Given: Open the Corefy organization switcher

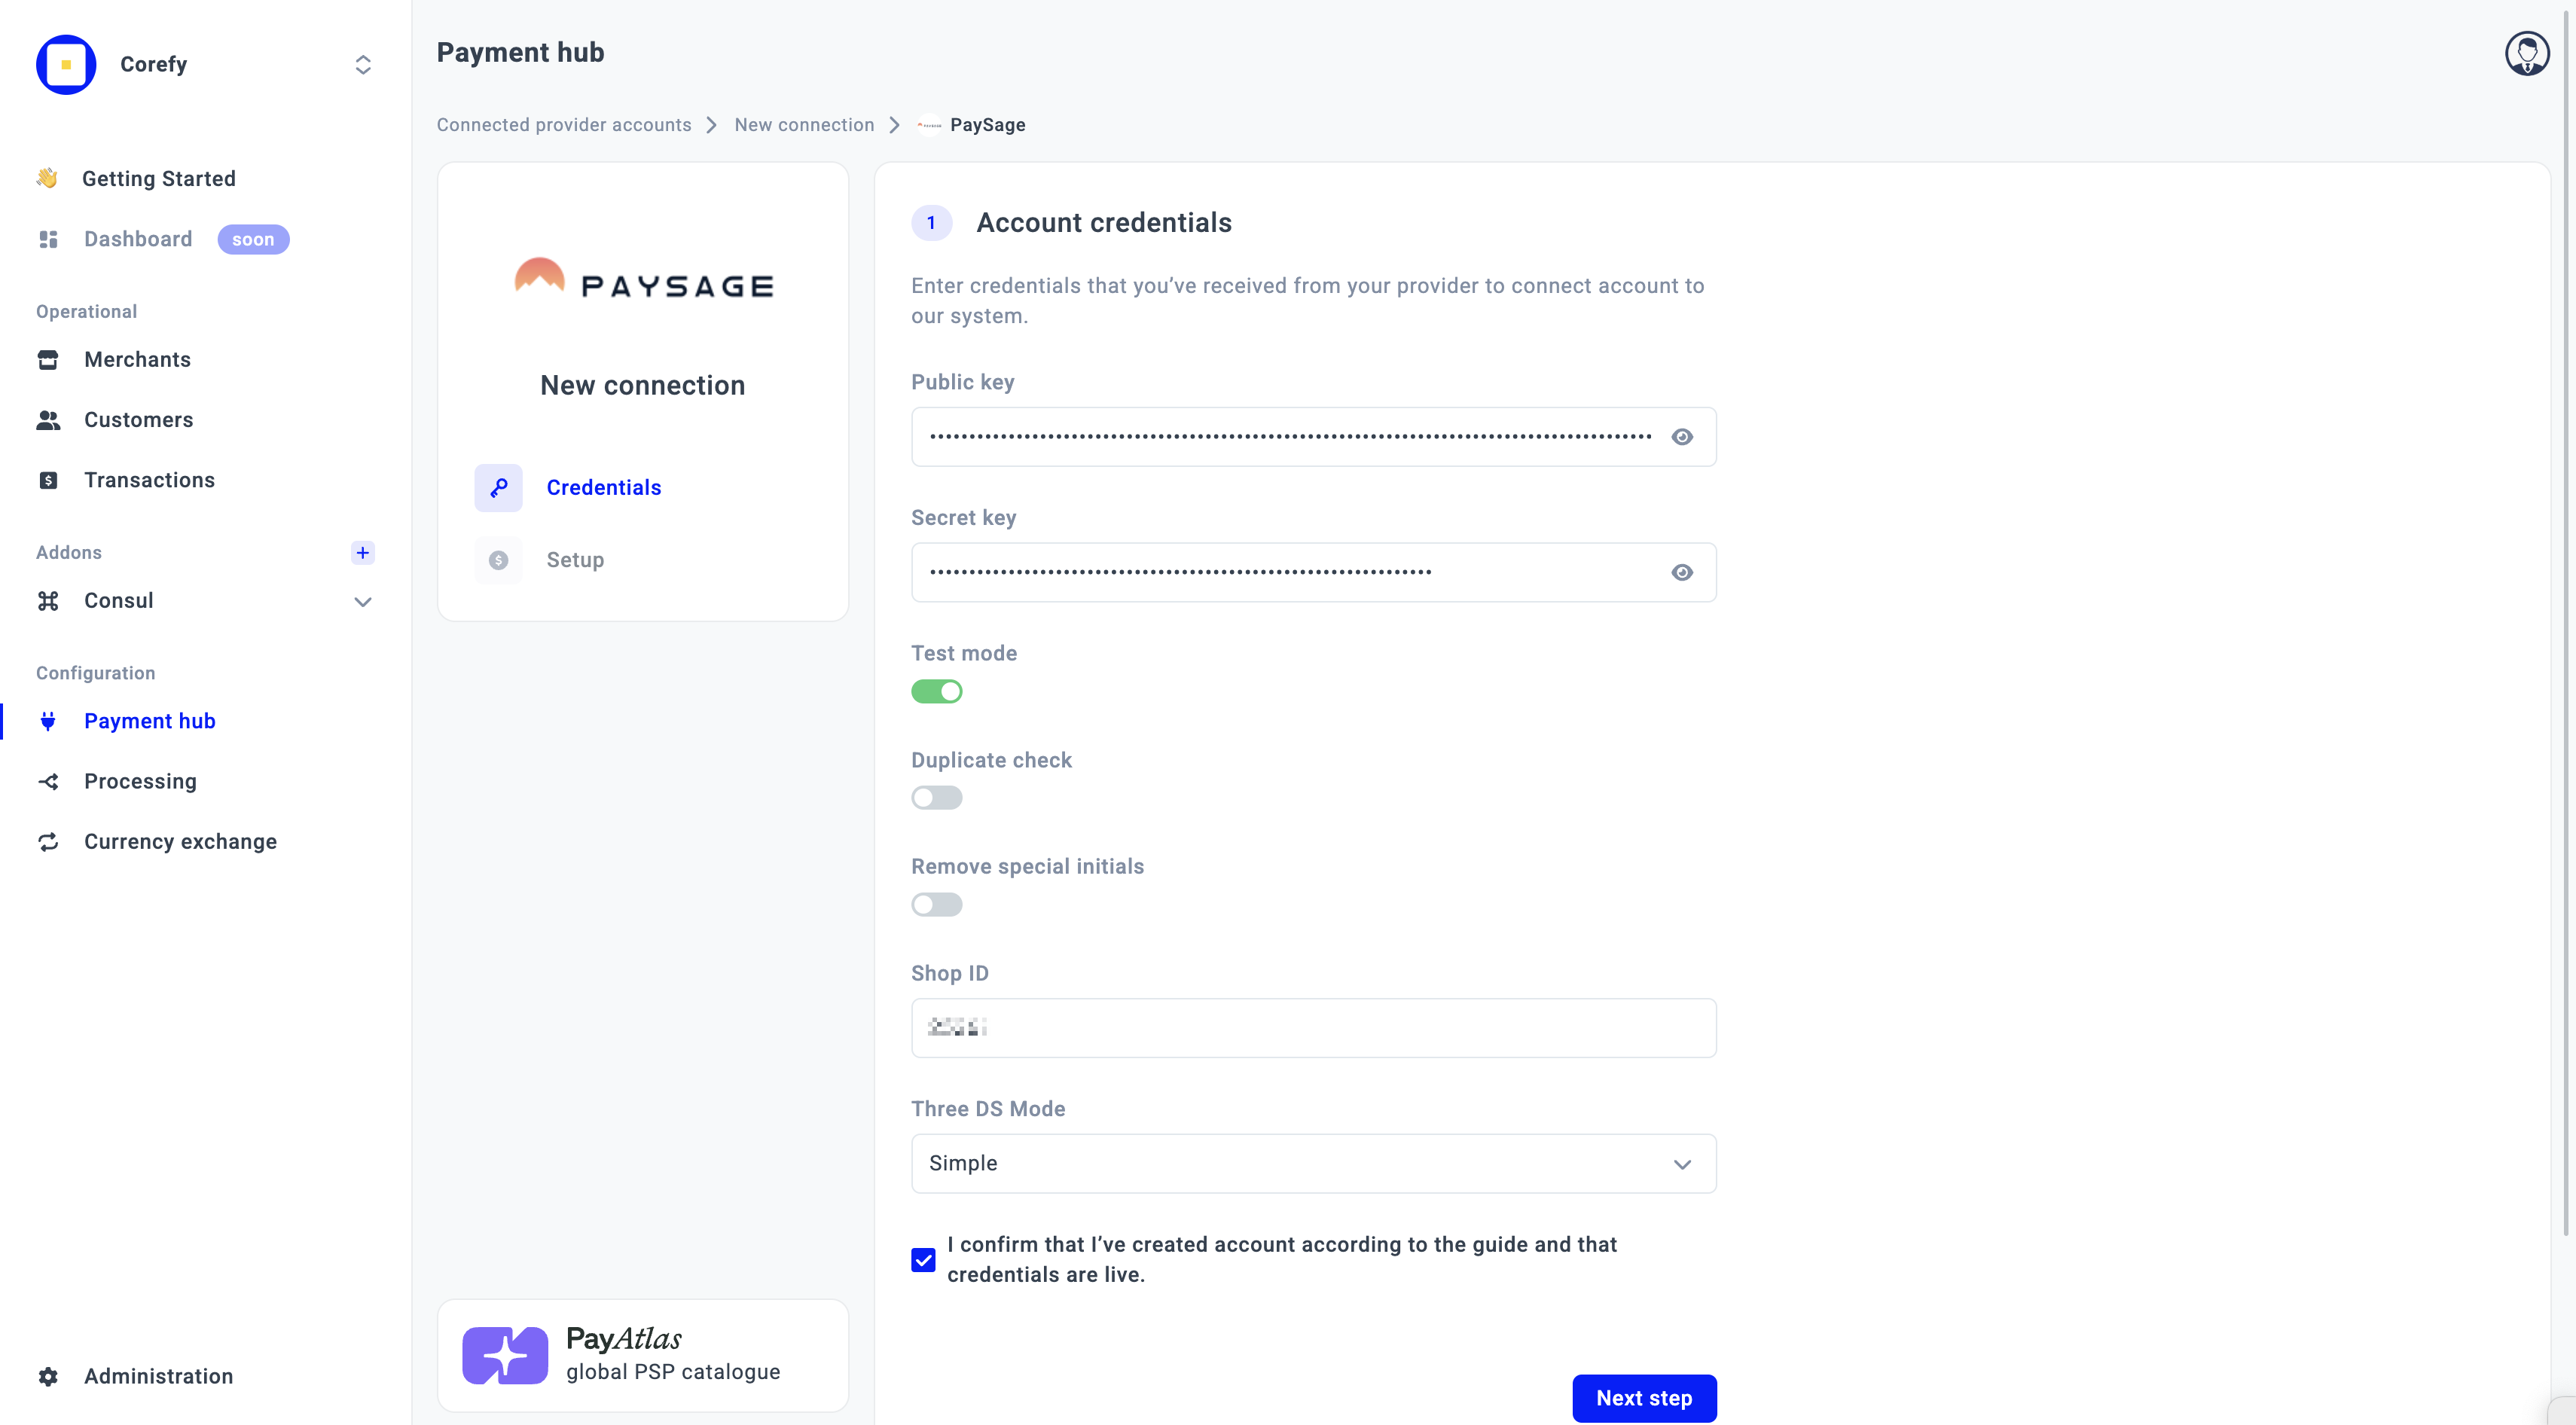Looking at the screenshot, I should pyautogui.click(x=363, y=65).
